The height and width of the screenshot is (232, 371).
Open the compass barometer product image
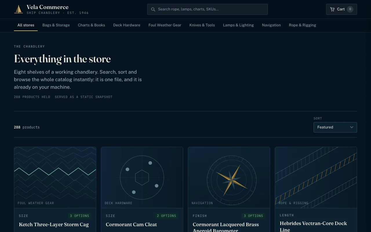tap(229, 177)
